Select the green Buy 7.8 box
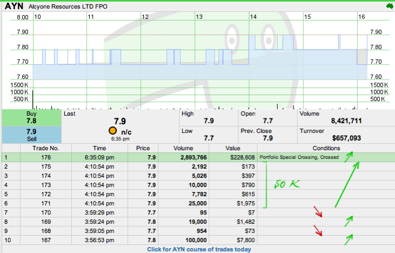Viewport: 395px width, 253px height. (x=31, y=118)
